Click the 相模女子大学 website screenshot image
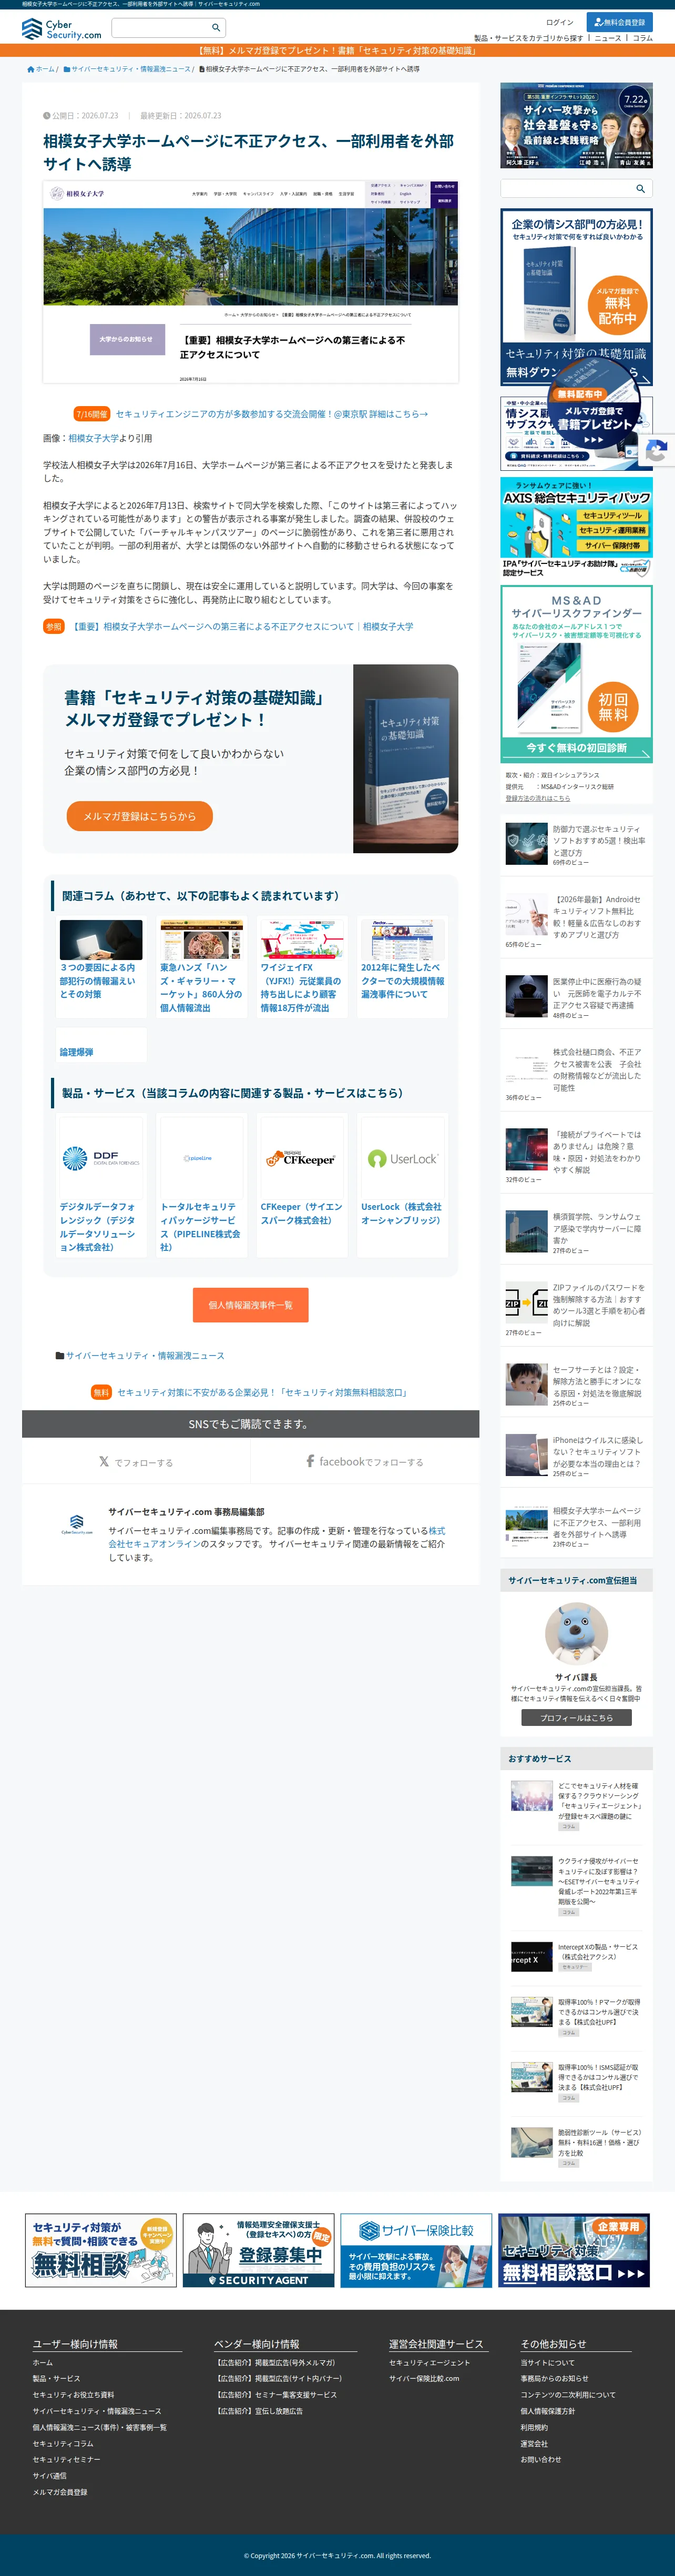 tap(250, 282)
